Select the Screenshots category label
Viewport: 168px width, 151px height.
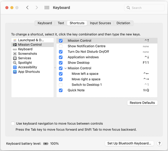[27, 54]
